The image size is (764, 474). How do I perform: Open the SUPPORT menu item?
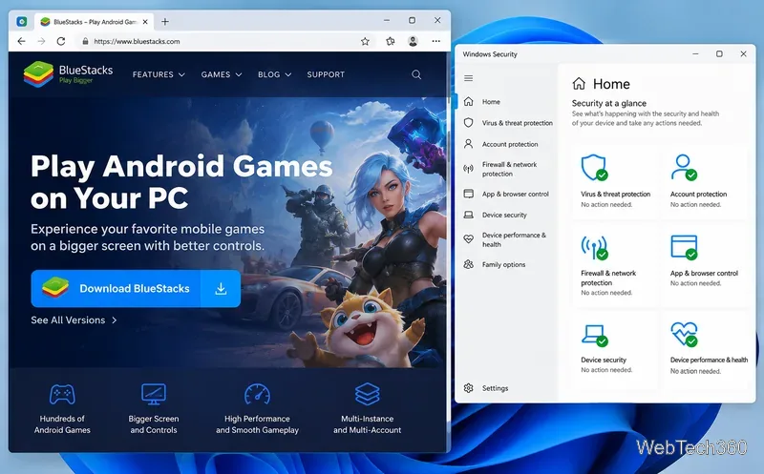(326, 74)
